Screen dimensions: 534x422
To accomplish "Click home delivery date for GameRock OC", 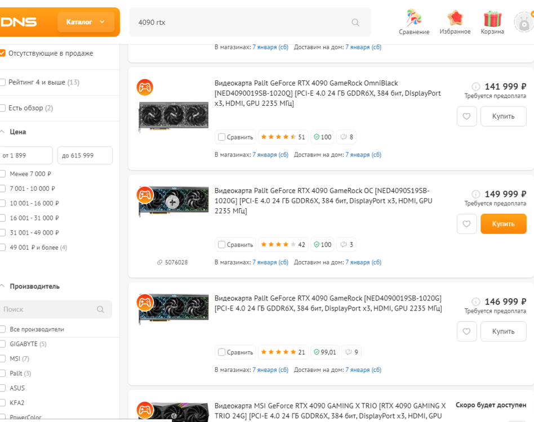I will point(363,262).
